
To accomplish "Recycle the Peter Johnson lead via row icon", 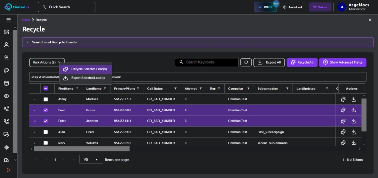I will click(x=344, y=121).
